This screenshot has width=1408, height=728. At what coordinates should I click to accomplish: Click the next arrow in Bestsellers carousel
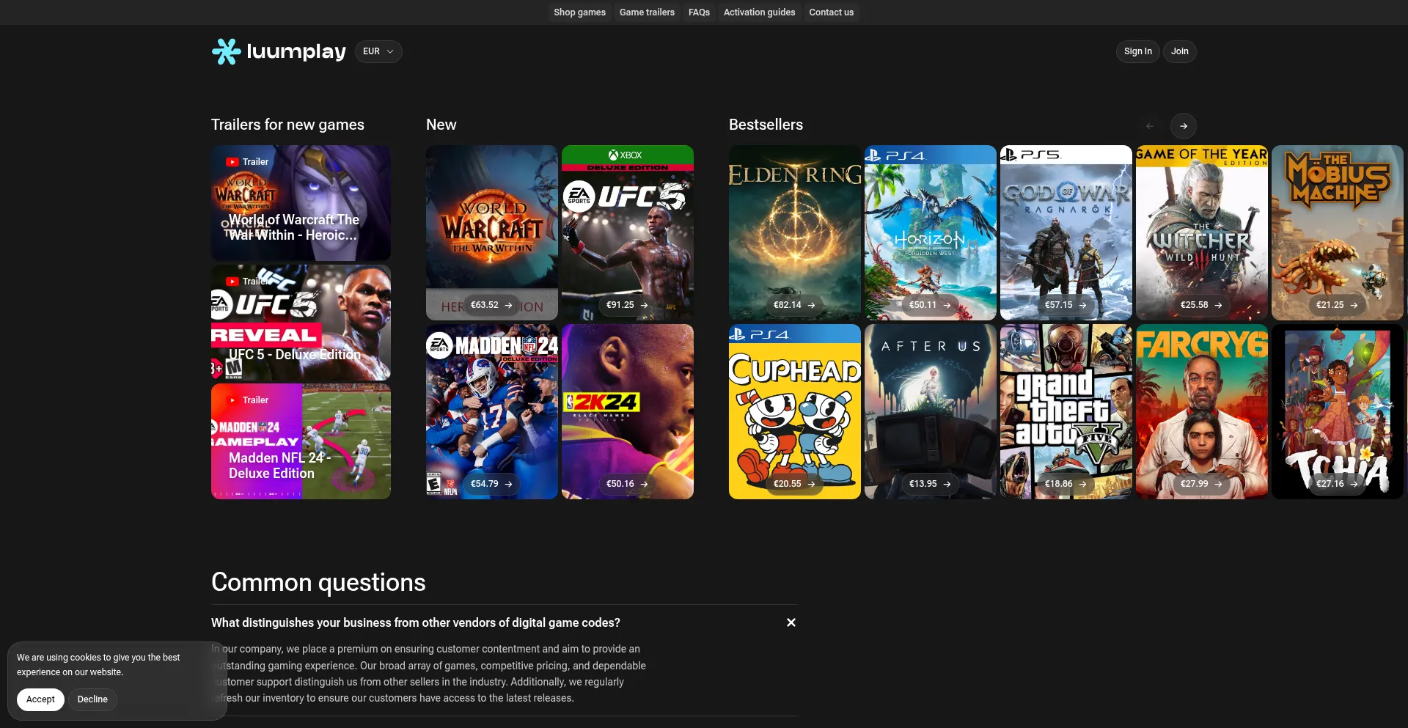[1183, 126]
